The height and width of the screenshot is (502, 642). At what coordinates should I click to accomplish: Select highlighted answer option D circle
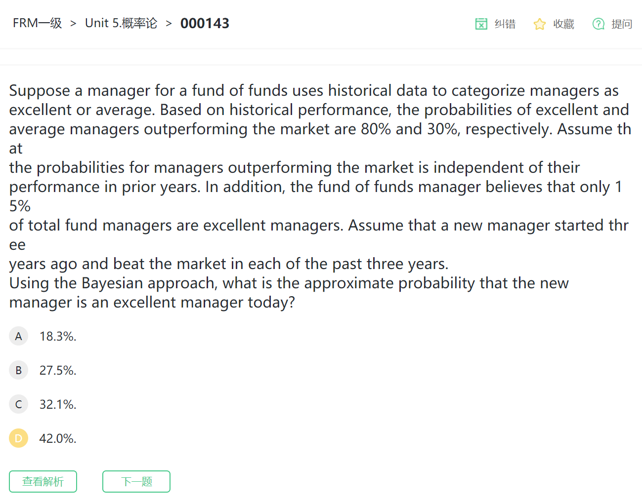point(18,438)
